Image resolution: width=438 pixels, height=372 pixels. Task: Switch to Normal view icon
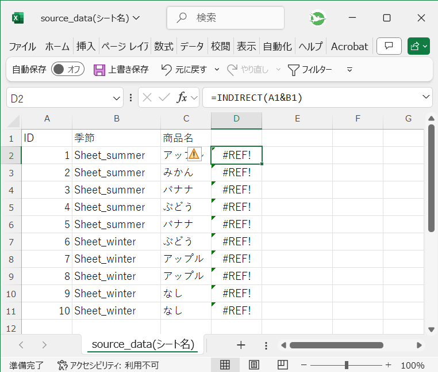click(x=225, y=365)
